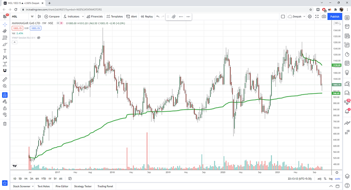Image resolution: width=351 pixels, height=190 pixels.
Task: Open the News panel icon
Action: 347,36
